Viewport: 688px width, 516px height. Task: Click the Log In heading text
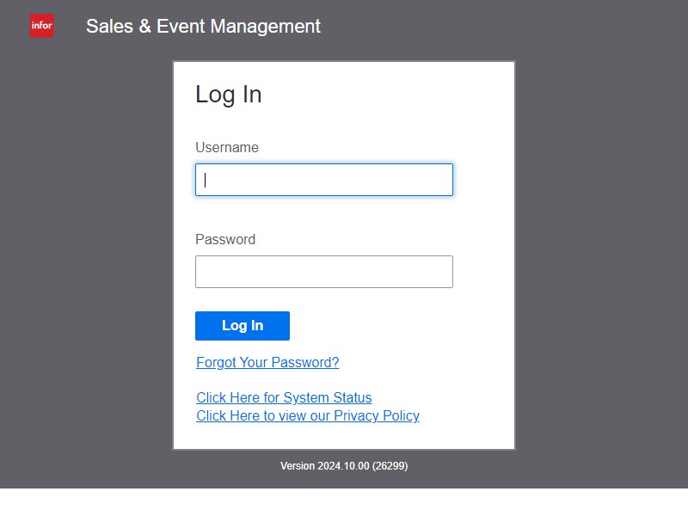(x=229, y=95)
